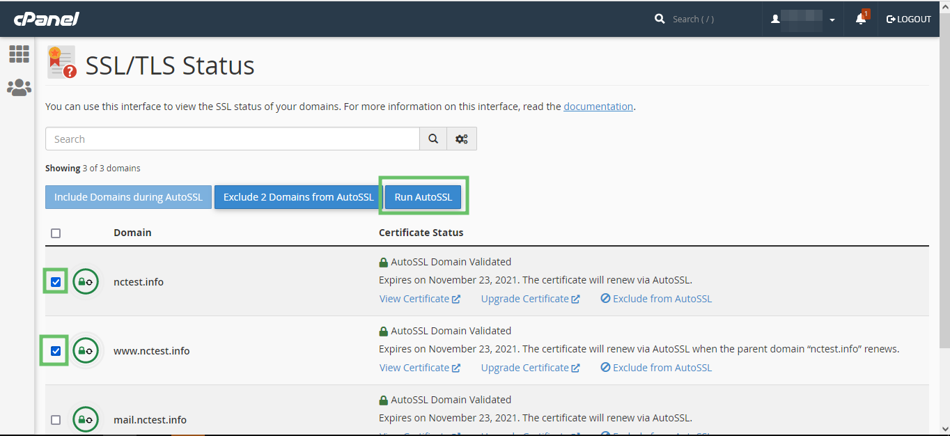The width and height of the screenshot is (950, 436).
Task: Click the top bar search magnifier
Action: [660, 19]
